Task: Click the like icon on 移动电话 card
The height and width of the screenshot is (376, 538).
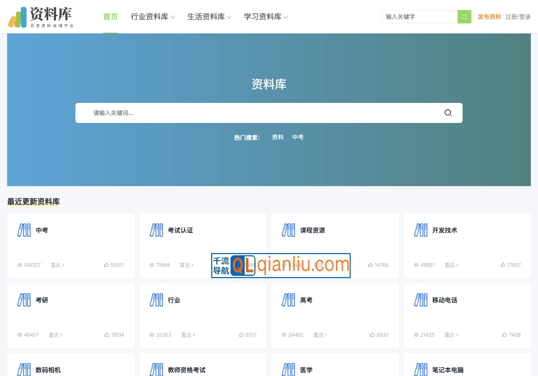Action: [x=504, y=335]
